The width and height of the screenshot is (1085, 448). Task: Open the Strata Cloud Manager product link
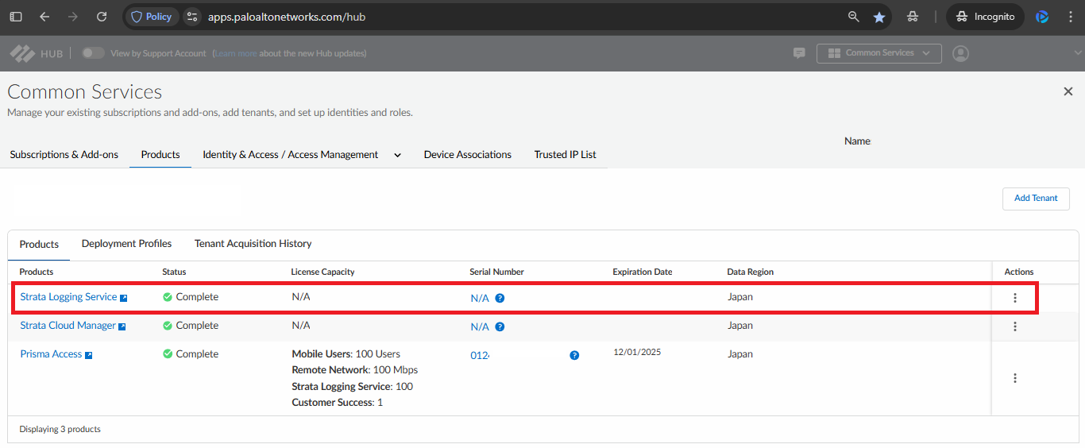pos(68,326)
